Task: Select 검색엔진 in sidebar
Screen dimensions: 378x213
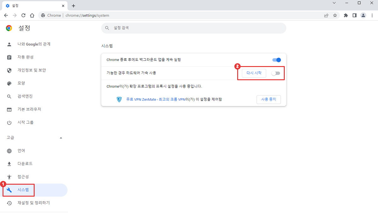Action: [x=25, y=96]
